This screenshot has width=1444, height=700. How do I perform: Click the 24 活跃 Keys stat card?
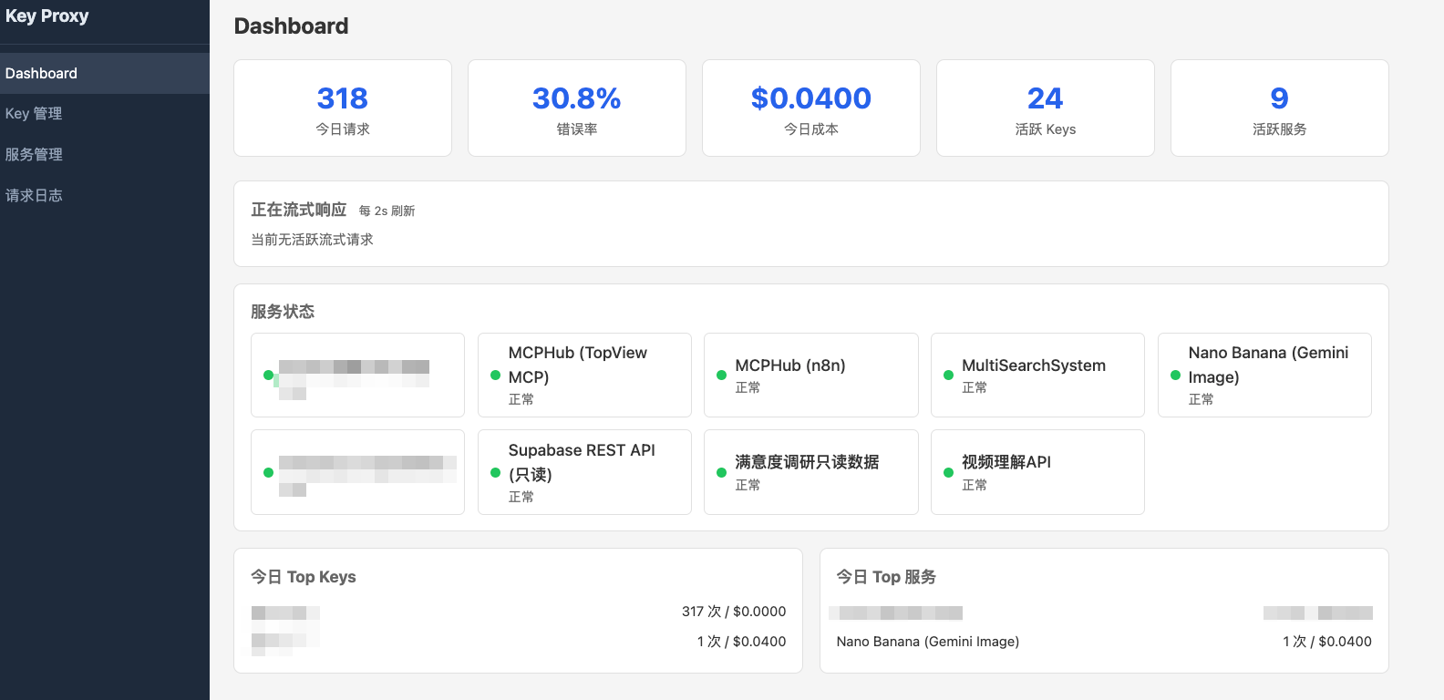pos(1046,108)
